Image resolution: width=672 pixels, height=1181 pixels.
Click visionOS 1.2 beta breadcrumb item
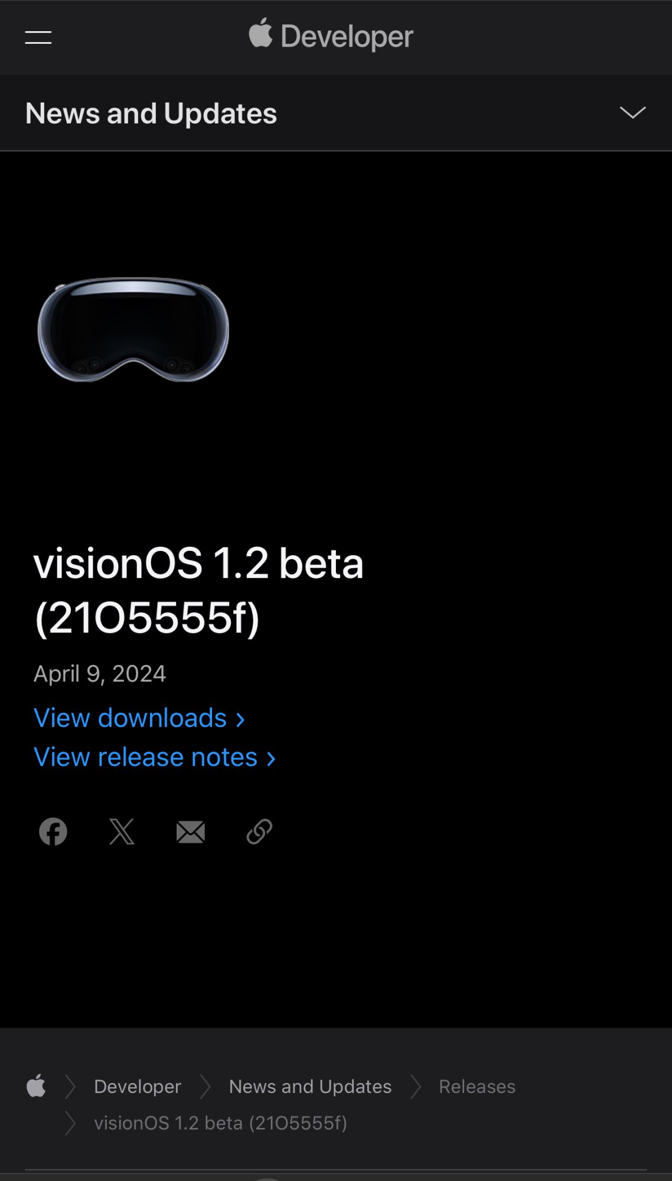click(x=221, y=1123)
